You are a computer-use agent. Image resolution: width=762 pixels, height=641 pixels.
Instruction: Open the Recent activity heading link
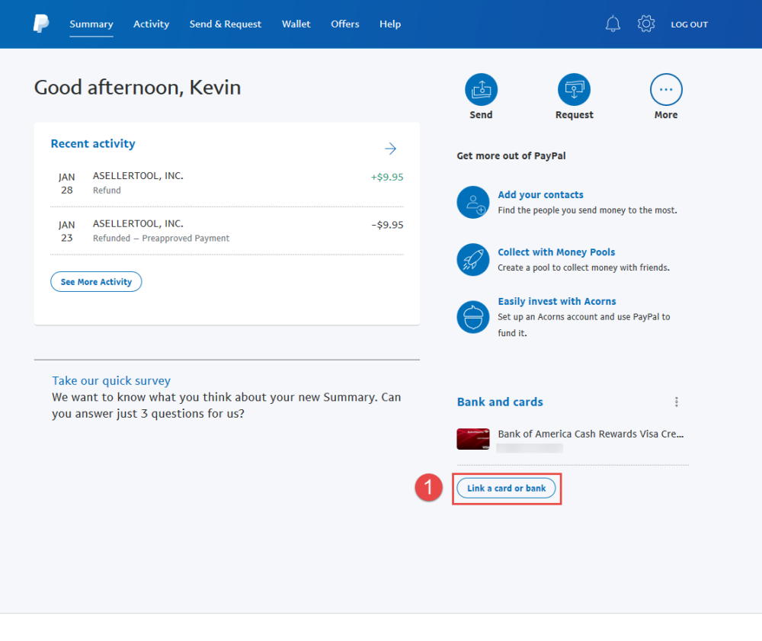tap(93, 144)
